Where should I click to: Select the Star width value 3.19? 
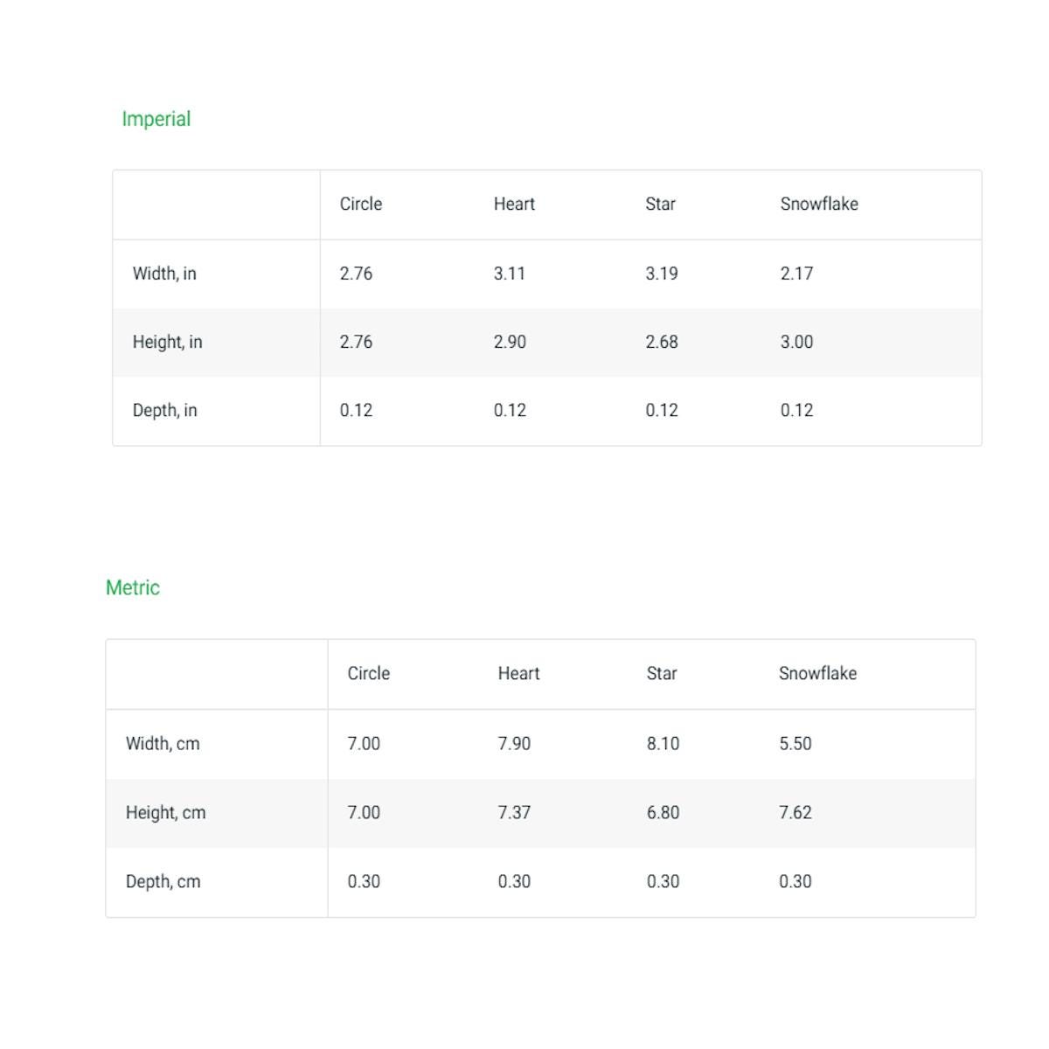pos(662,274)
